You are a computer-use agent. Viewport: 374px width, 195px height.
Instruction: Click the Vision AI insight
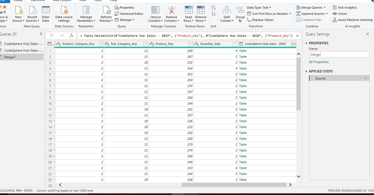point(340,14)
